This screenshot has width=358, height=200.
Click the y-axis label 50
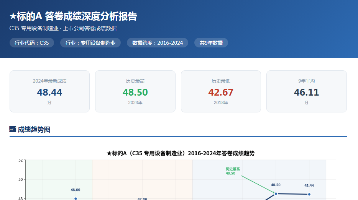[21, 179]
